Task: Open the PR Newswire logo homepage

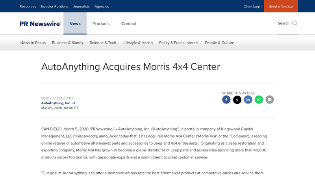Action: (x=40, y=24)
